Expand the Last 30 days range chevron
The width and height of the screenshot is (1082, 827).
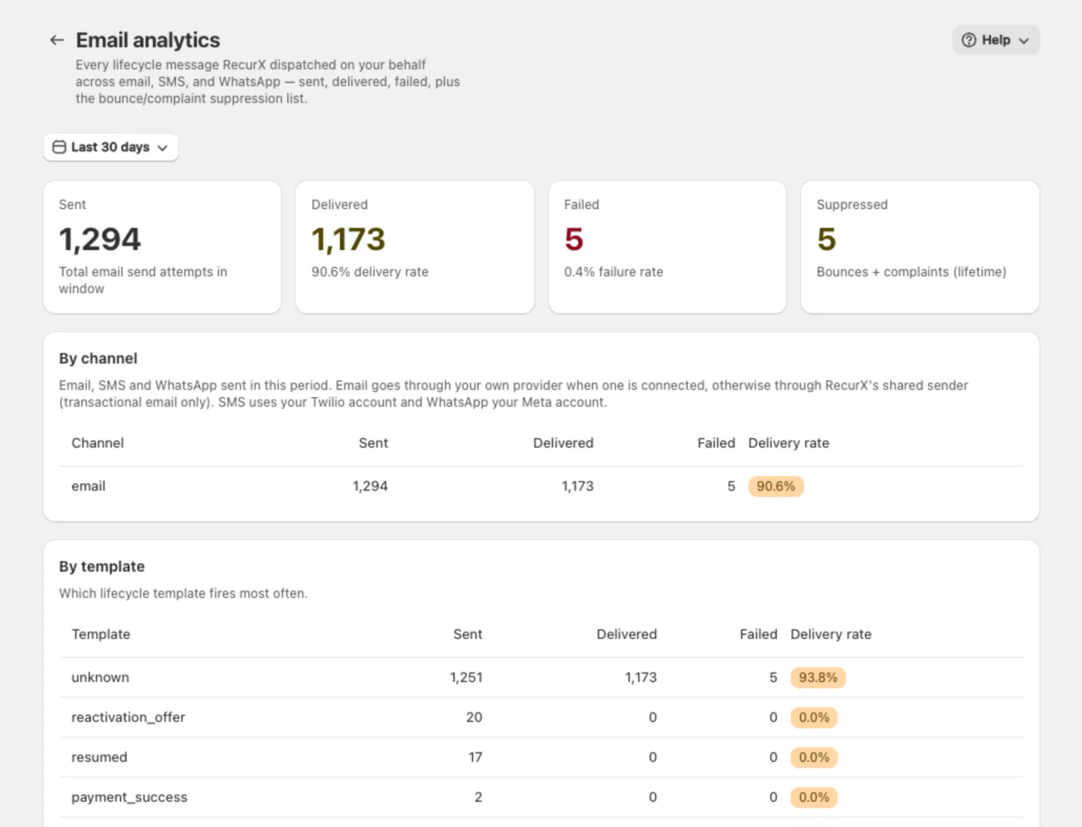coord(162,148)
